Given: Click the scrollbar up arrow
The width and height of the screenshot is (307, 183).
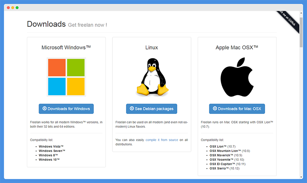Looking at the screenshot, I should 301,13.
